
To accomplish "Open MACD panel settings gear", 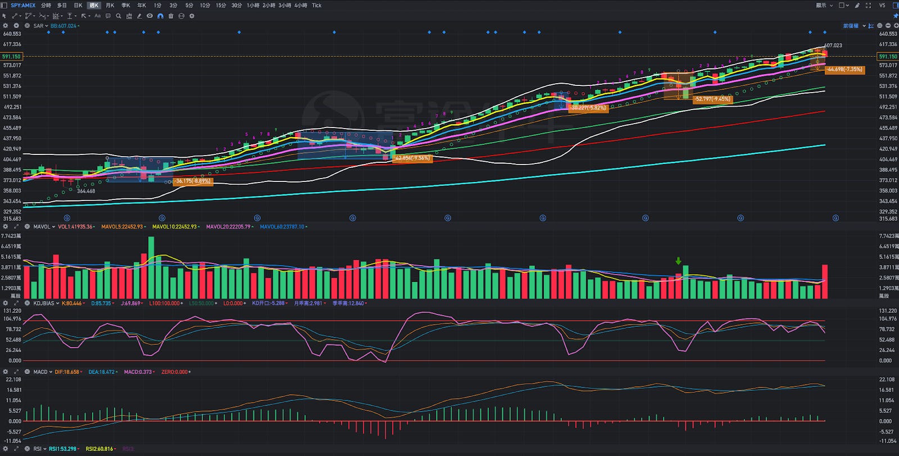I will tap(6, 372).
